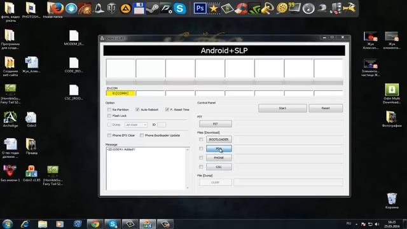This screenshot has width=407, height=229.
Task: Check the box beside CSC
Action: tap(201, 167)
